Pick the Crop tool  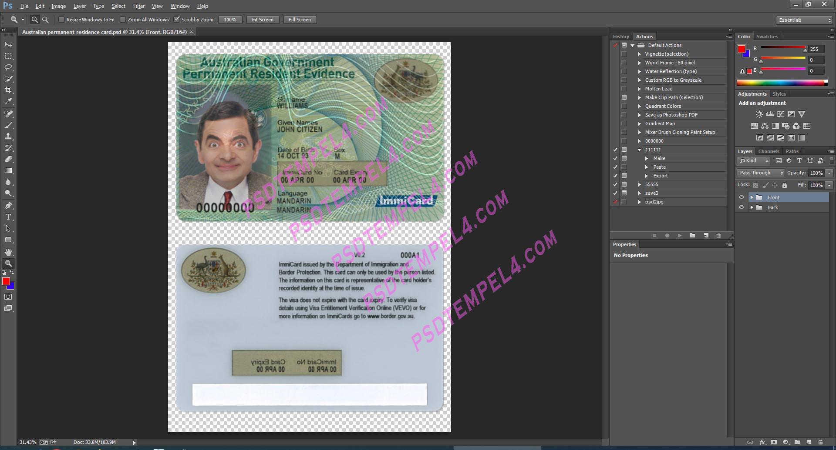click(8, 90)
